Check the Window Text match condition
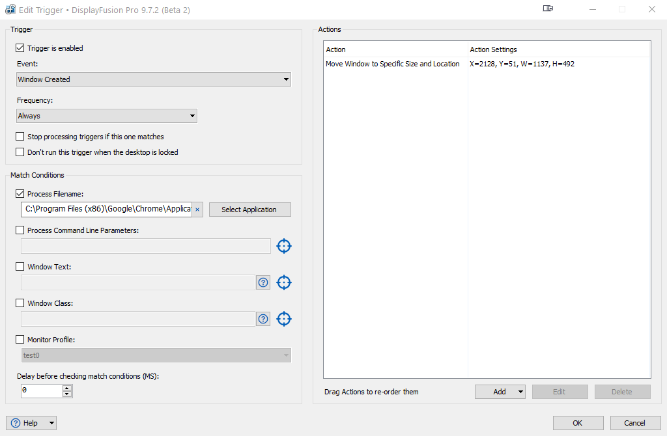This screenshot has height=436, width=667. point(20,267)
